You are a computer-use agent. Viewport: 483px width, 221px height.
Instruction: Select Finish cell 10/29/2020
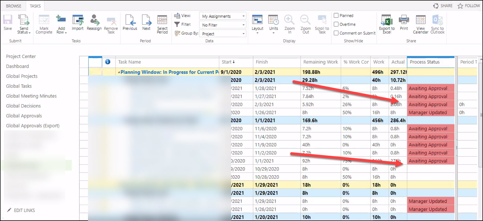(x=277, y=169)
